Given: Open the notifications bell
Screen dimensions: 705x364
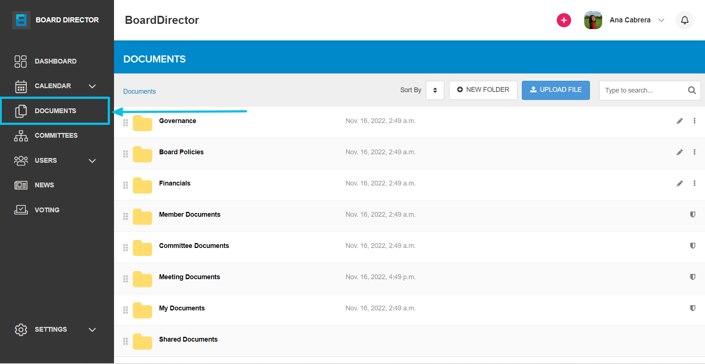Looking at the screenshot, I should [684, 20].
